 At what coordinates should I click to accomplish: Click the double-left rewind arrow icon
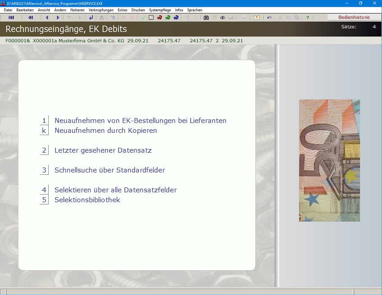pyautogui.click(x=31, y=18)
